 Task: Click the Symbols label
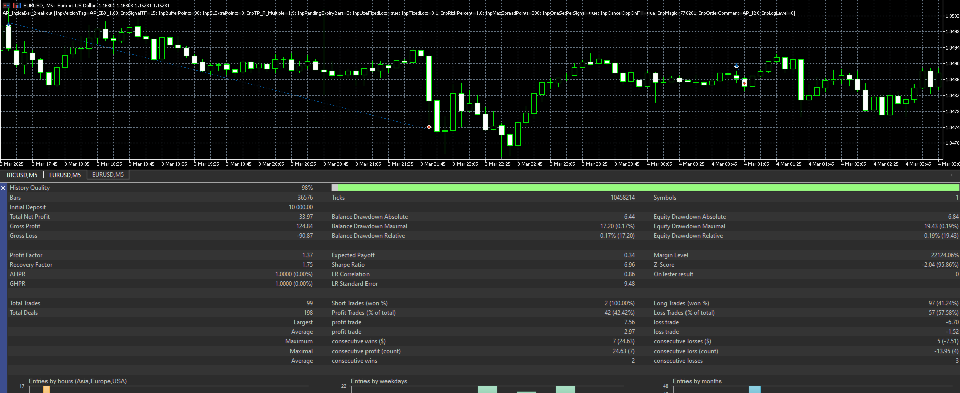click(665, 198)
